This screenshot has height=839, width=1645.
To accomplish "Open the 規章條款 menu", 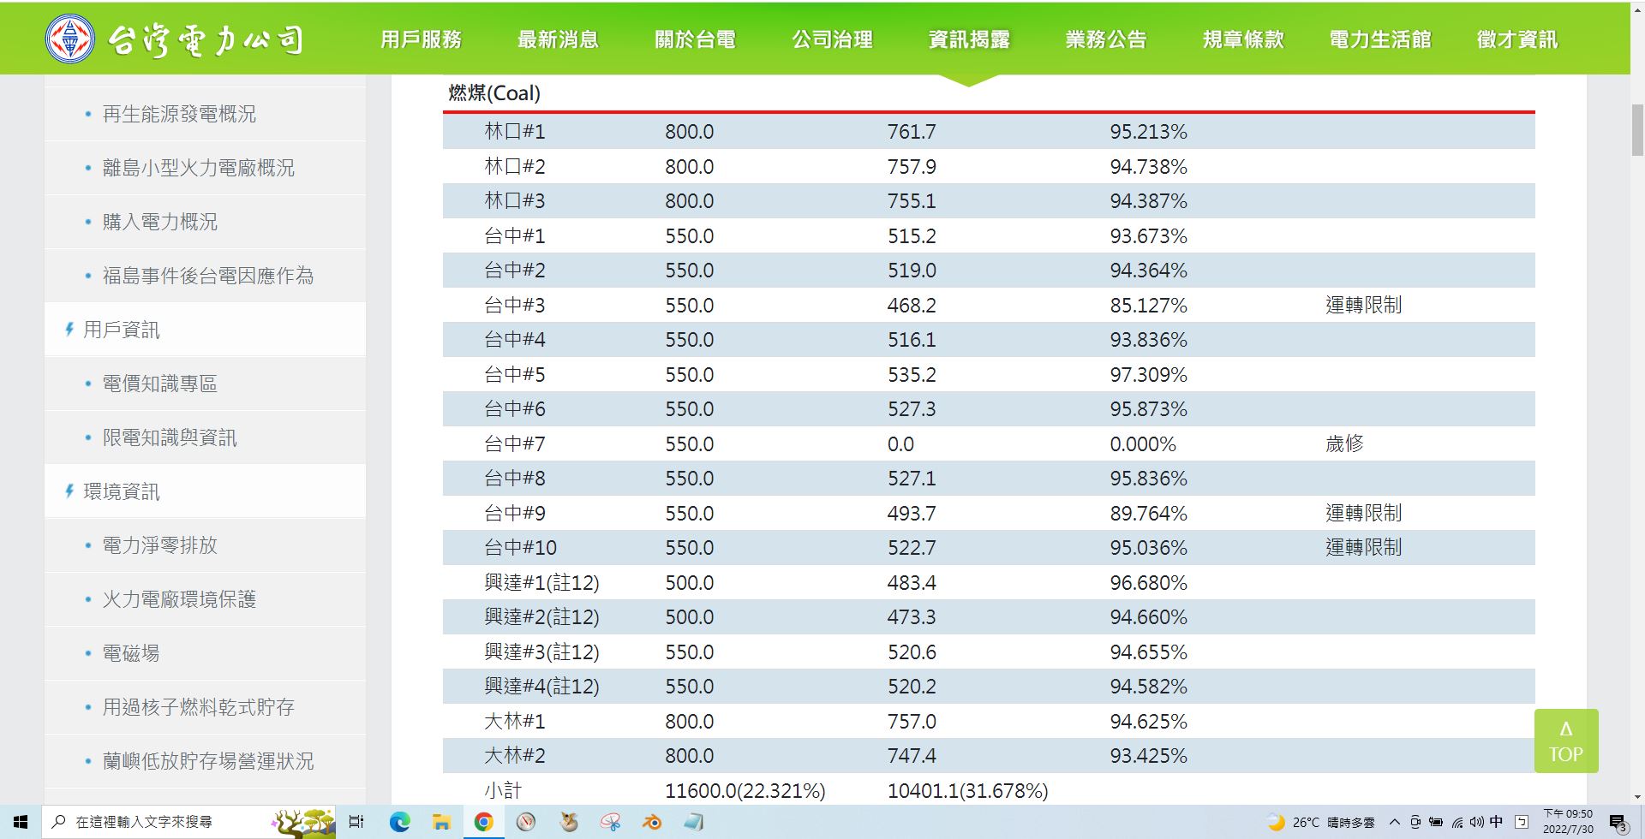I will click(x=1243, y=39).
